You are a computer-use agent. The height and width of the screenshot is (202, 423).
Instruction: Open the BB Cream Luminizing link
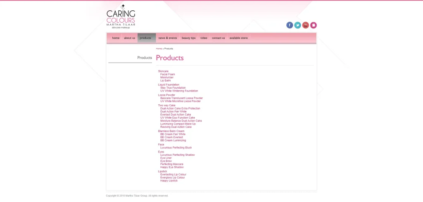pos(173,141)
